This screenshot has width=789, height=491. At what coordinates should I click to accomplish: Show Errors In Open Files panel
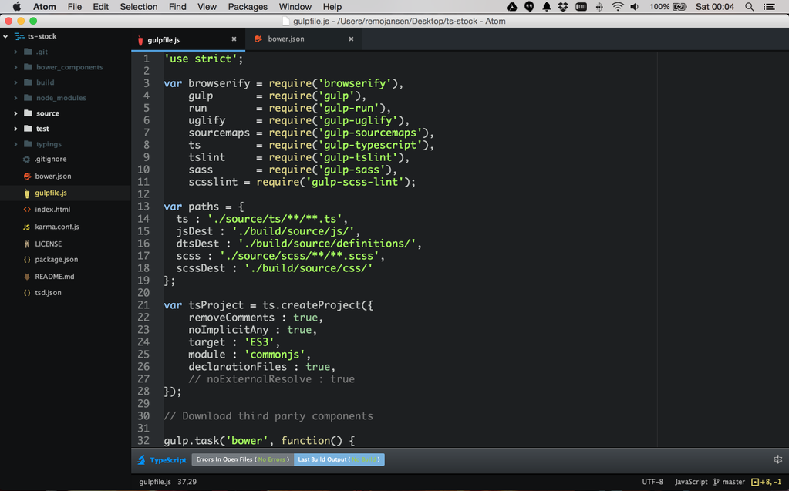click(242, 460)
